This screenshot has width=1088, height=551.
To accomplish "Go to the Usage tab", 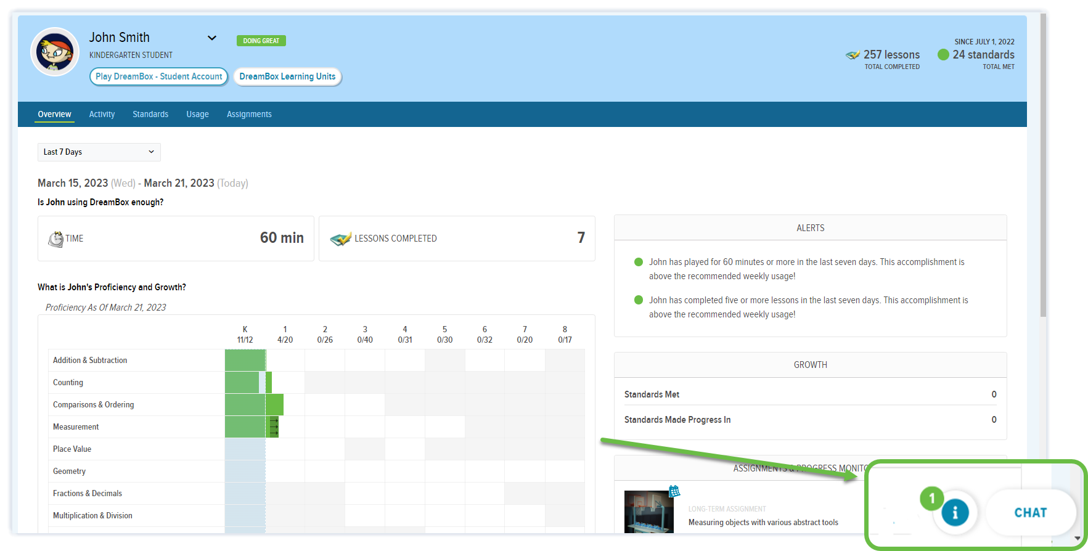I will click(x=197, y=114).
